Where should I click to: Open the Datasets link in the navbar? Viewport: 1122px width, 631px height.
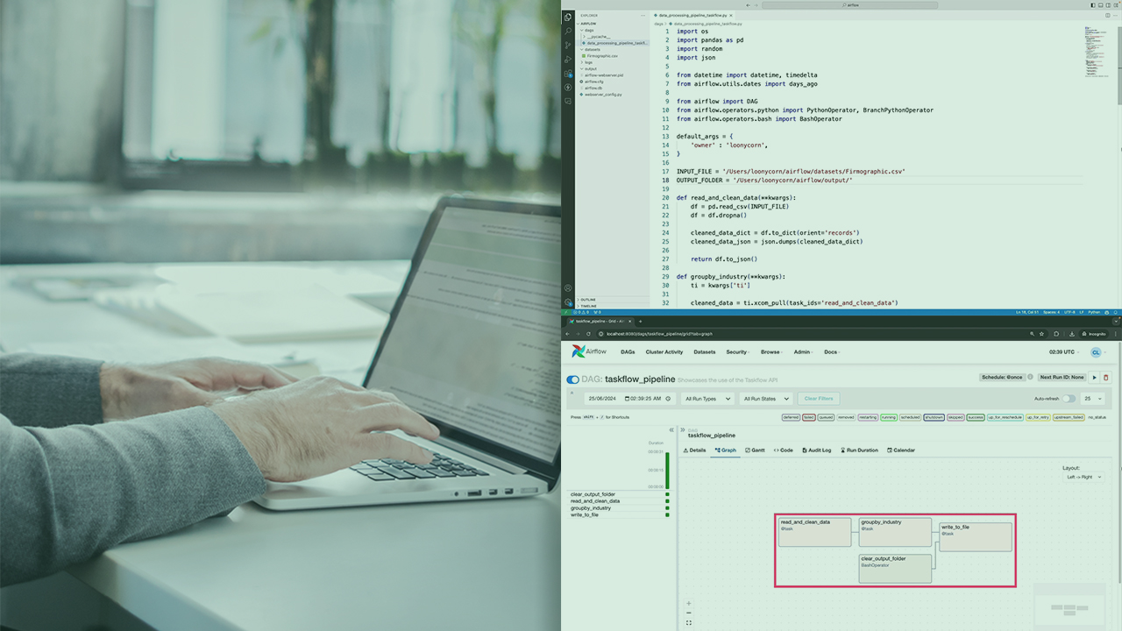pos(704,352)
